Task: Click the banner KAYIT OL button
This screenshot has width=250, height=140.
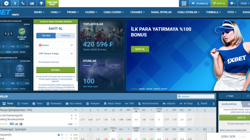Action: click(x=140, y=49)
